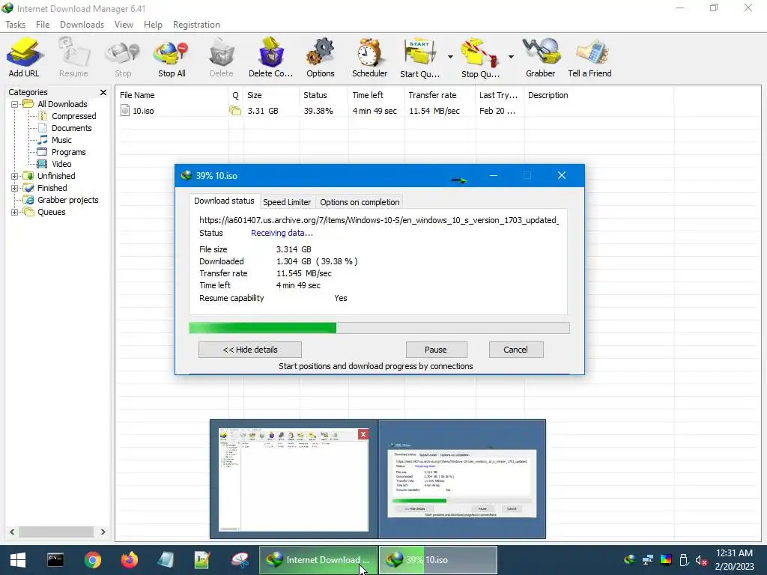This screenshot has width=767, height=575.
Task: Expand the Queues tree node
Action: (x=14, y=212)
